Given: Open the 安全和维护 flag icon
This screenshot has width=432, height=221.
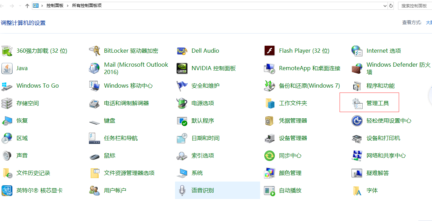Looking at the screenshot, I should click(182, 86).
